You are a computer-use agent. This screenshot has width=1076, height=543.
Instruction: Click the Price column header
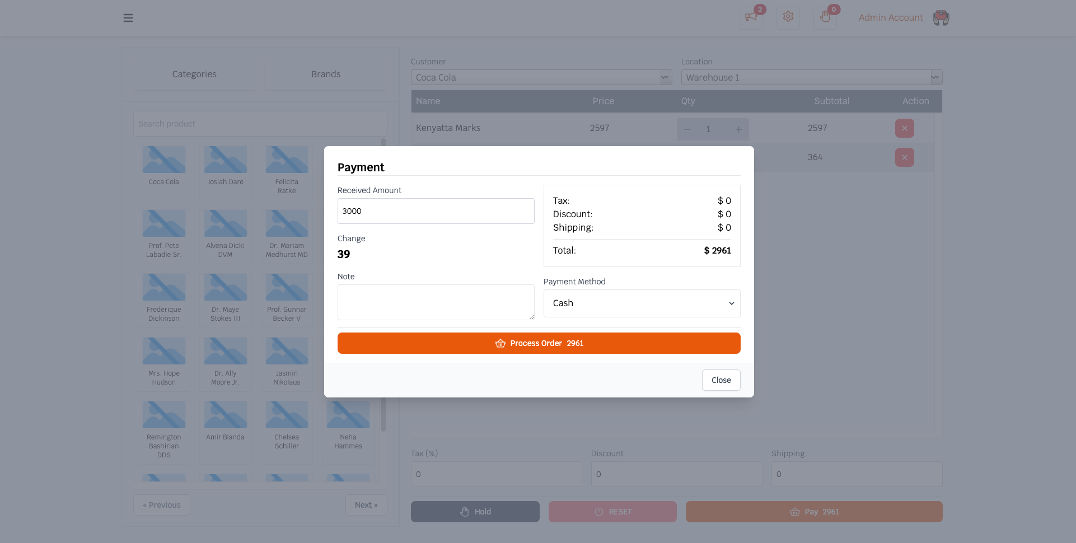coord(604,101)
